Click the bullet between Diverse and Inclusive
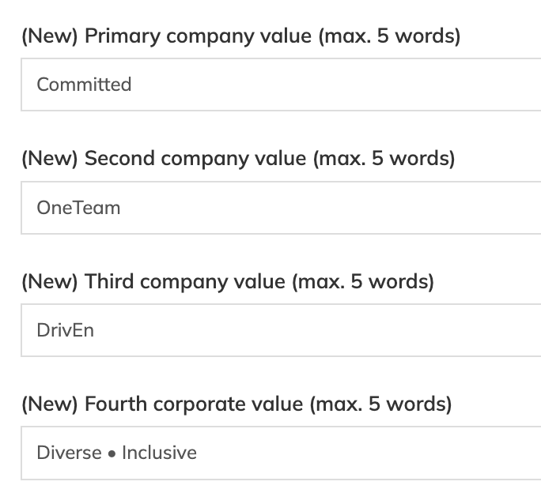 112,453
